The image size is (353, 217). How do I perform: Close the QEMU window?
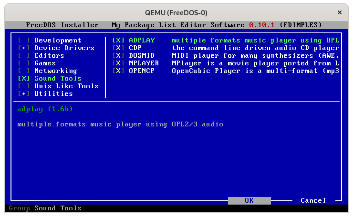click(x=340, y=12)
